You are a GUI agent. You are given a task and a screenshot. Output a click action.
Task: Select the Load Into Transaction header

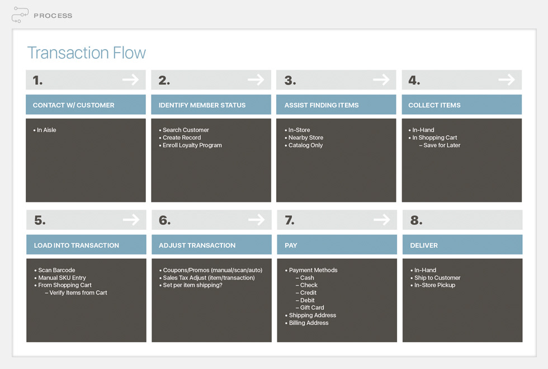(86, 245)
